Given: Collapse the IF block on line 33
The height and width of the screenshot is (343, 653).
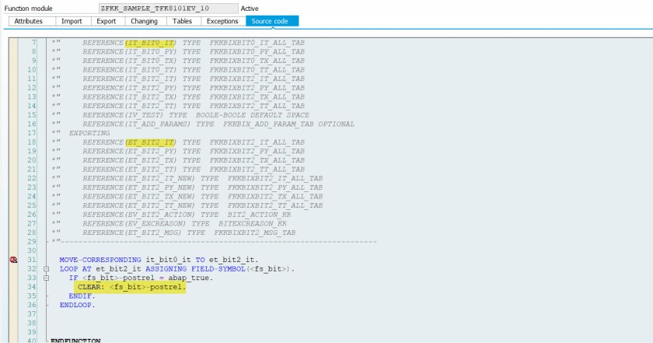Looking at the screenshot, I should point(46,278).
